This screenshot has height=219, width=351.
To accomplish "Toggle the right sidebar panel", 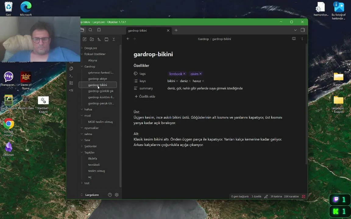I will pyautogui.click(x=303, y=30).
